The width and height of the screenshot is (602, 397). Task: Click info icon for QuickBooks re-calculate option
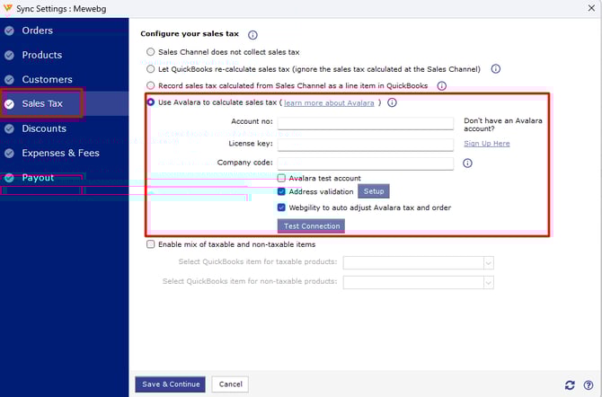[x=496, y=69]
